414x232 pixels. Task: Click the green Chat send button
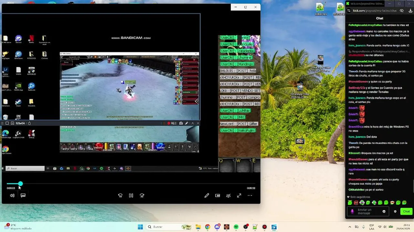(x=406, y=211)
